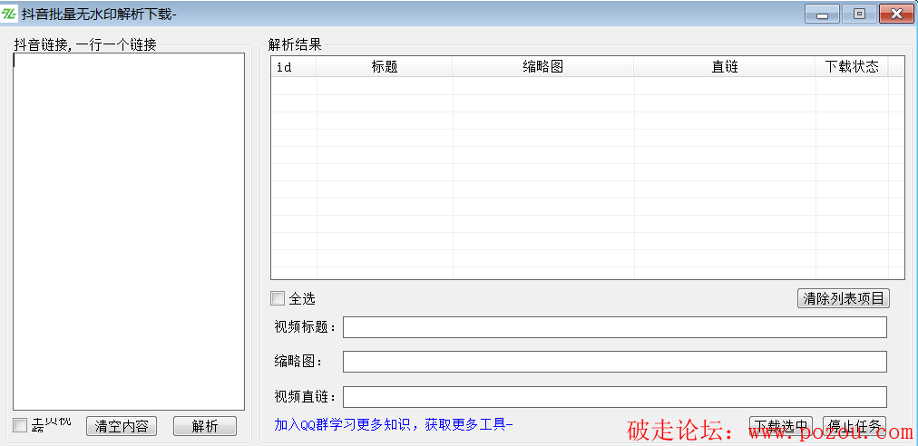Screen dimensions: 918x446
Task: Click the 清除列表项目 button
Action: click(x=844, y=298)
